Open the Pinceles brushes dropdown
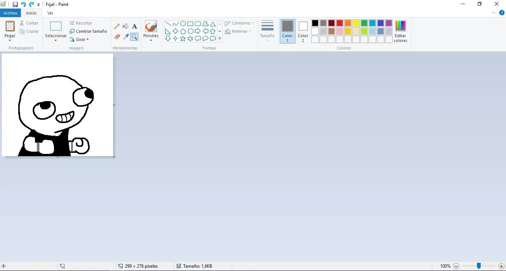This screenshot has width=506, height=271. point(151,40)
